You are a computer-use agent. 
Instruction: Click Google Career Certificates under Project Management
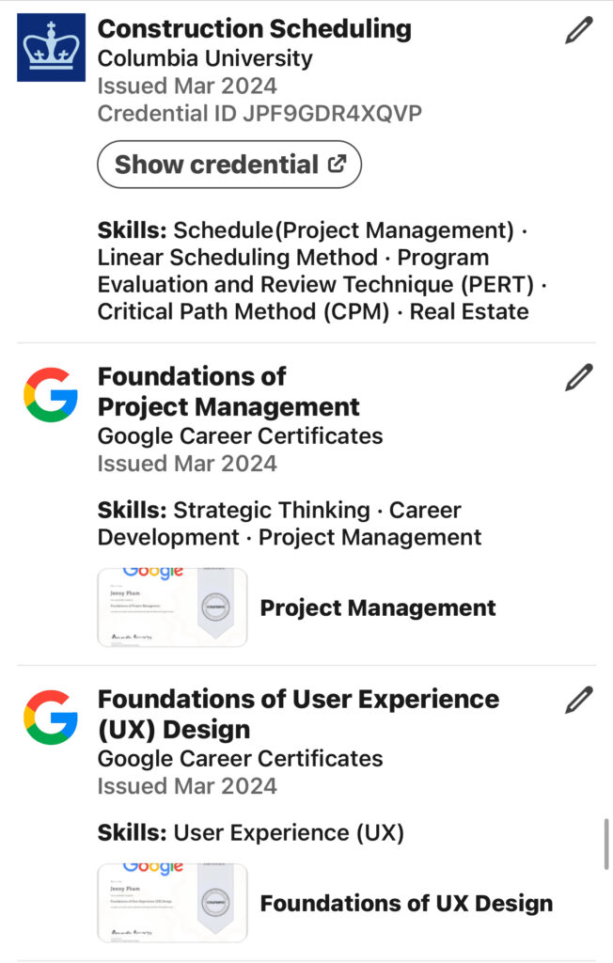pos(240,436)
